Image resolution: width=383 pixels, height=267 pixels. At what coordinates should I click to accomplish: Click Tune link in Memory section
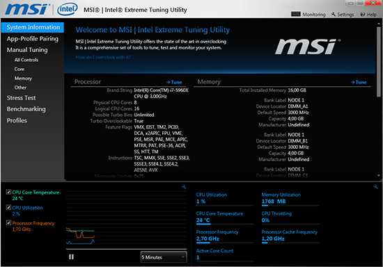[359, 82]
